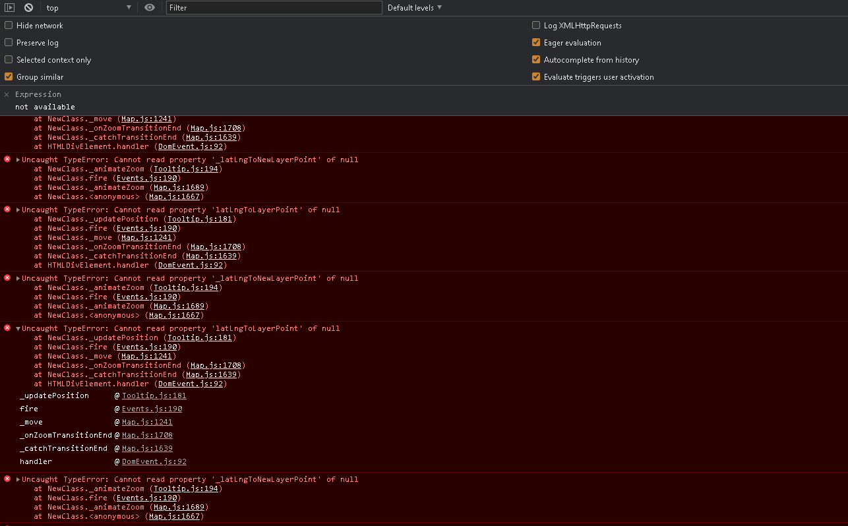The image size is (848, 526).
Task: Toggle the console sidebar panel icon
Action: point(9,7)
